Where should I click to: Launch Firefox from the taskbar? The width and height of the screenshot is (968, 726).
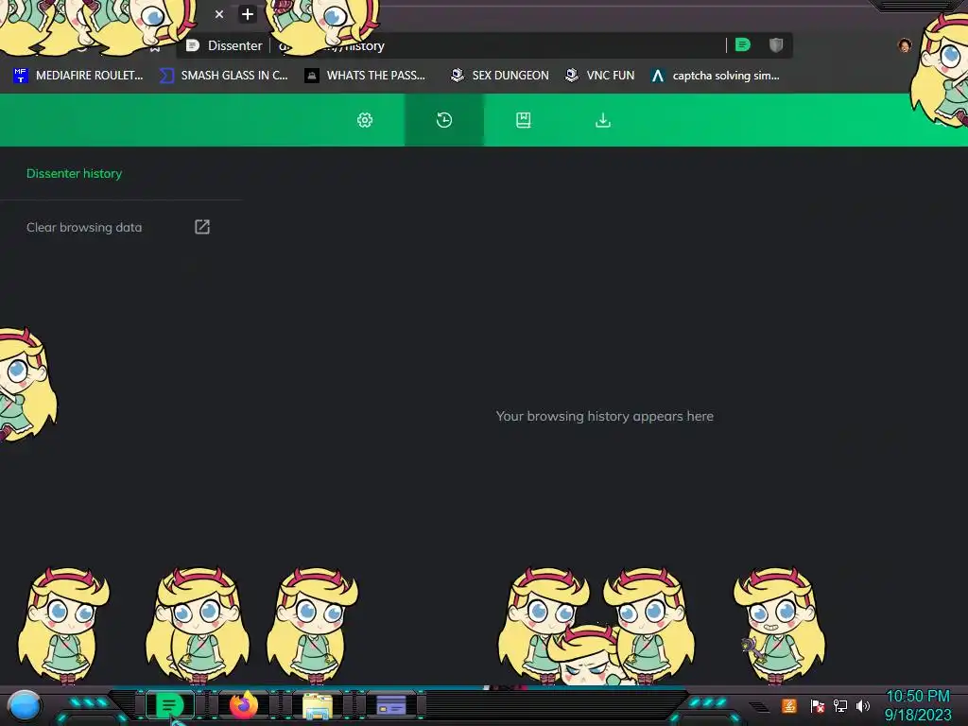[244, 705]
